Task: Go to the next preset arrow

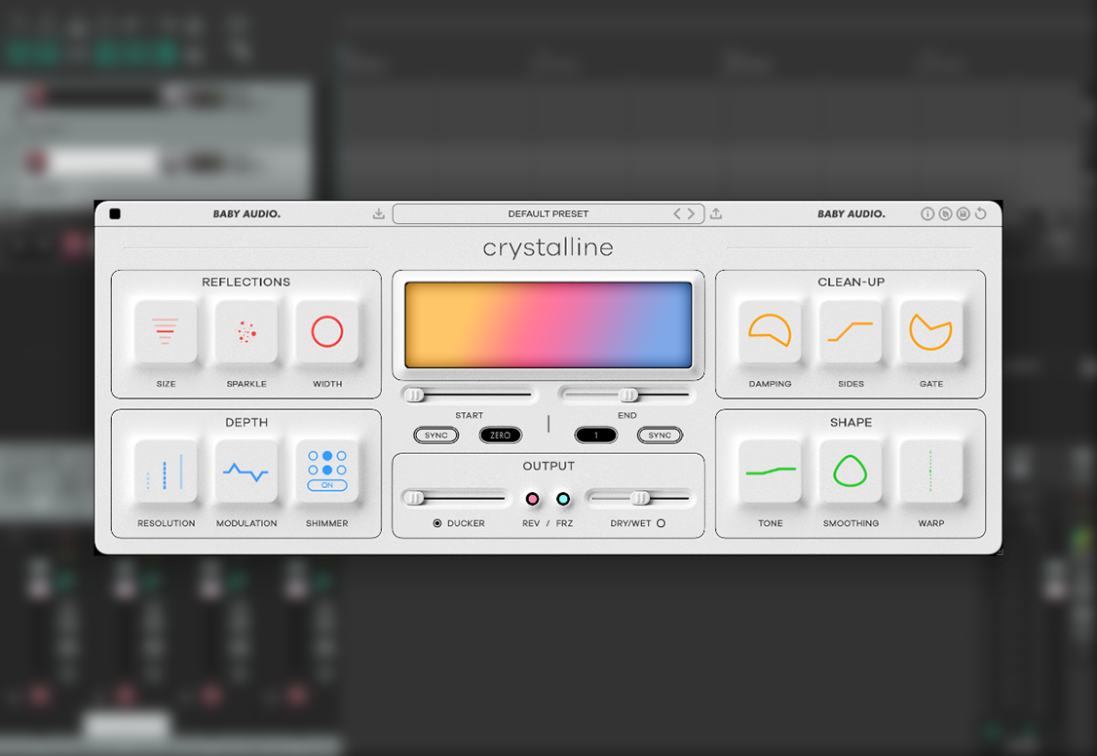Action: coord(691,214)
